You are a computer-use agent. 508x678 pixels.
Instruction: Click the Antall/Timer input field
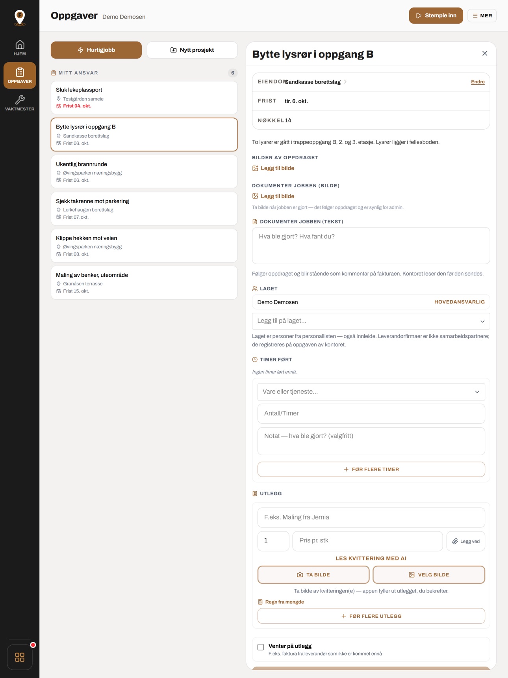(371, 414)
